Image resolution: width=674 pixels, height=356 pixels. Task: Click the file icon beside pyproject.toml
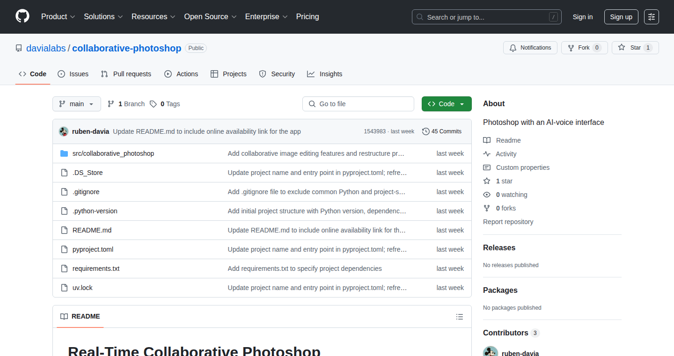coord(64,249)
